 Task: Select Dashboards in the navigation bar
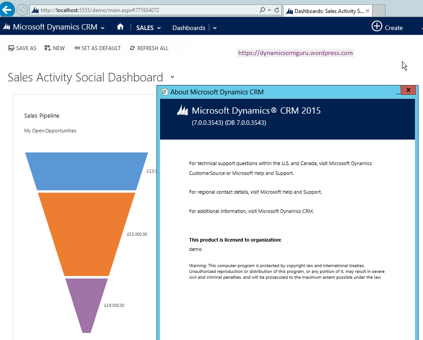point(189,28)
